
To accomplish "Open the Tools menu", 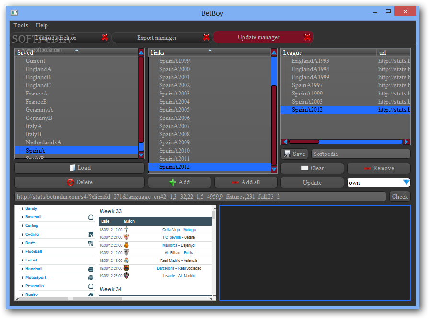I will tap(21, 25).
